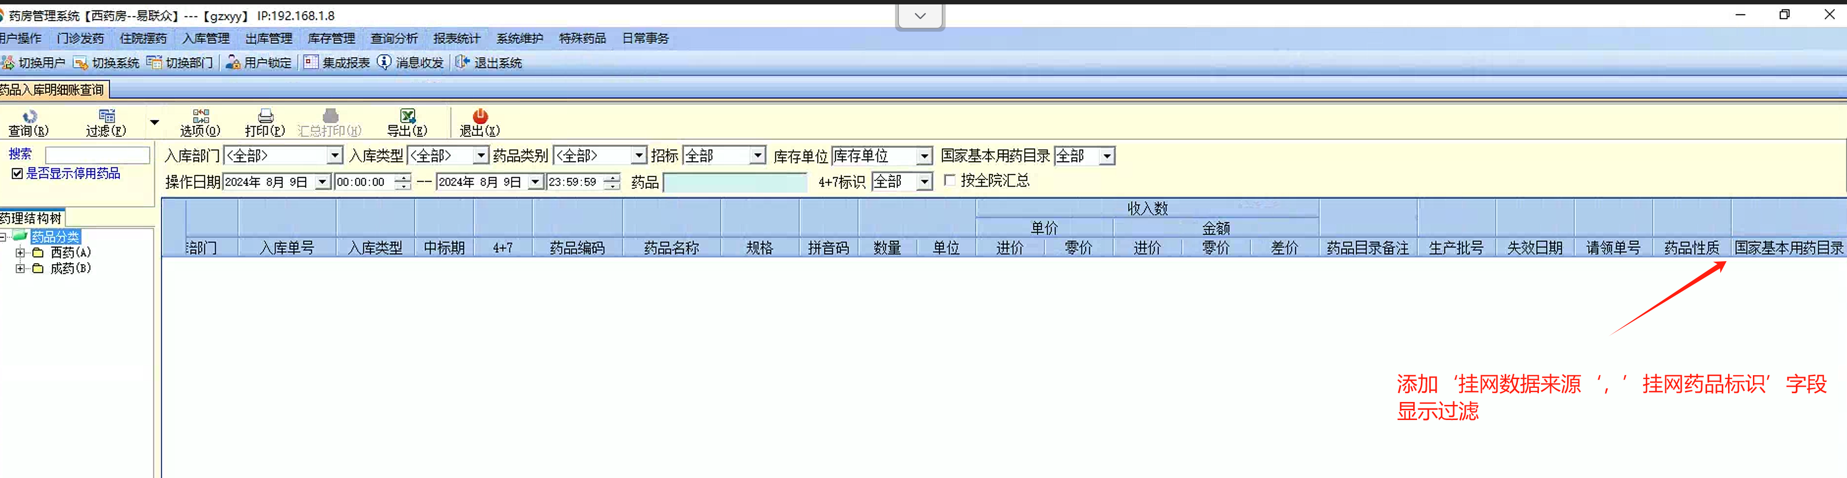Open the end date calendar dropdown
Viewport: 1847px width, 478px height.
(x=536, y=182)
